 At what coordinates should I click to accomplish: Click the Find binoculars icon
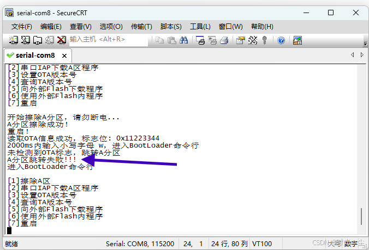pos(183,40)
